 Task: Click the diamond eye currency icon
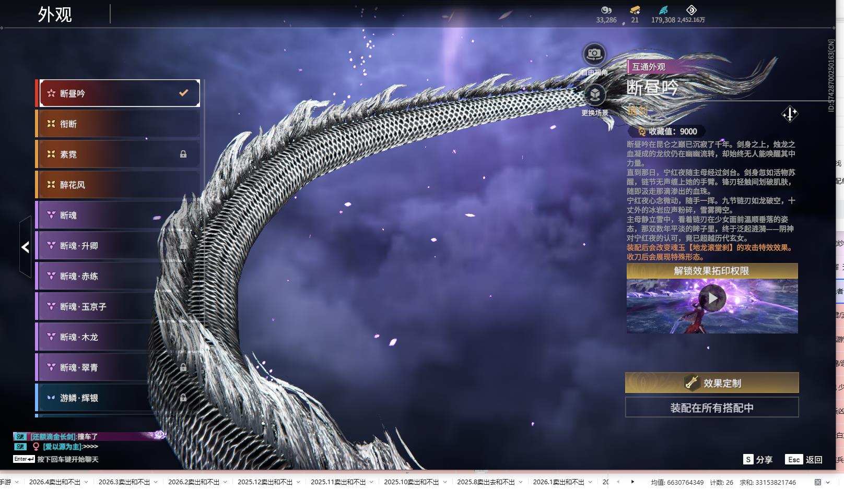(x=691, y=10)
